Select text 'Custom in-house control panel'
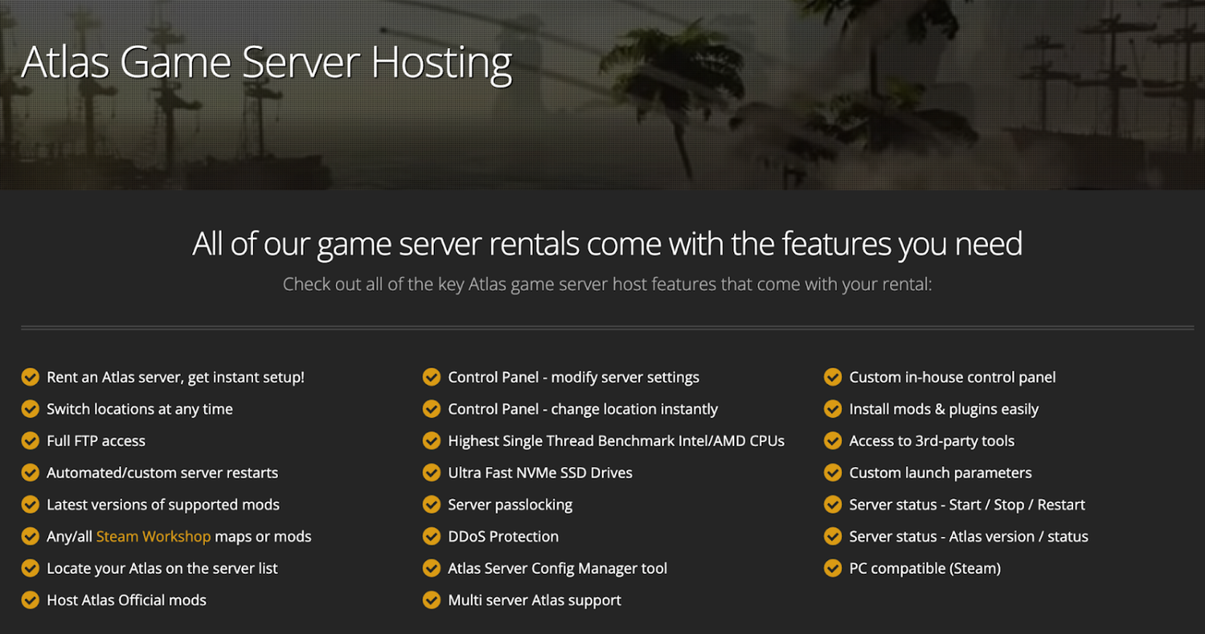 [953, 377]
